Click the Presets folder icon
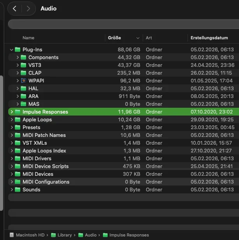The width and height of the screenshot is (239, 240). [x=18, y=128]
